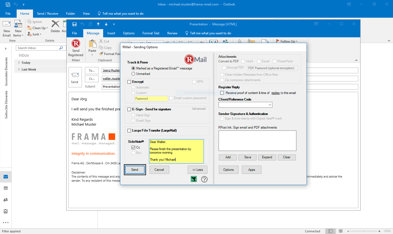This screenshot has width=393, height=234.
Task: Open Send / Receive tab in Outlook
Action: point(47,14)
